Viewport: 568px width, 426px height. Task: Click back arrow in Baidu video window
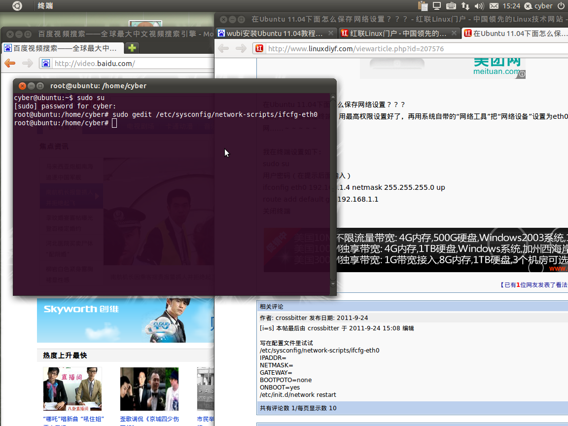click(x=10, y=64)
